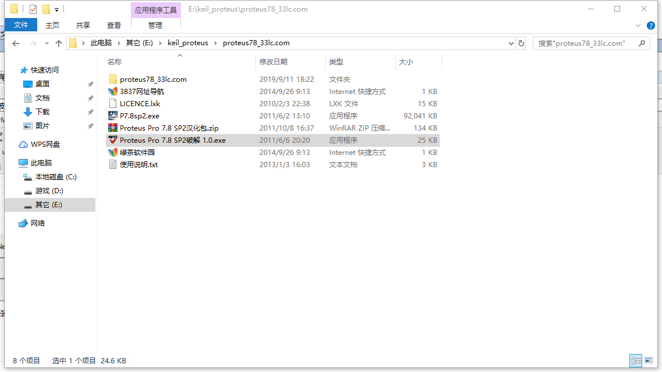Sort by the 大小 column header
This screenshot has height=372, width=662.
coord(405,62)
